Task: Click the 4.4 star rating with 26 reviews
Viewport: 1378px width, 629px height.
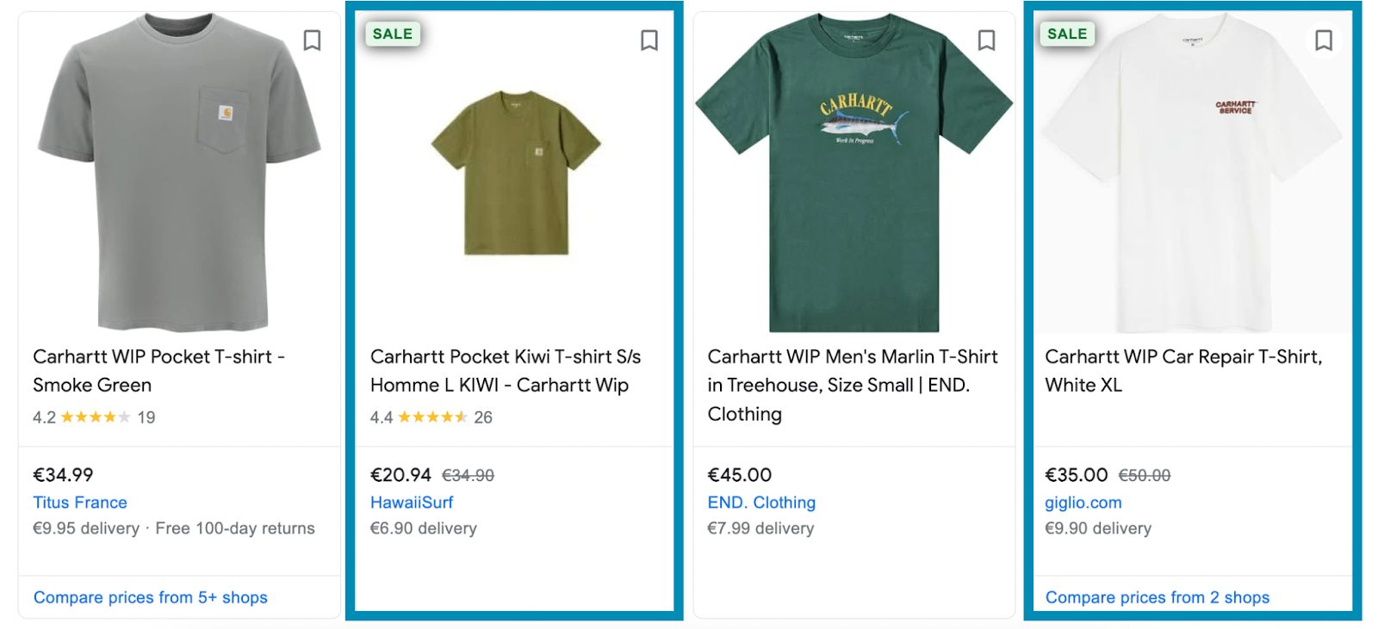Action: (431, 417)
